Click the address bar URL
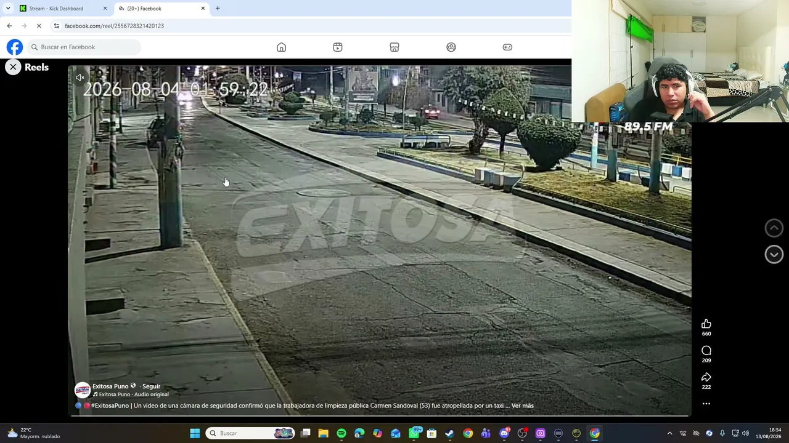The width and height of the screenshot is (789, 443). coord(114,26)
